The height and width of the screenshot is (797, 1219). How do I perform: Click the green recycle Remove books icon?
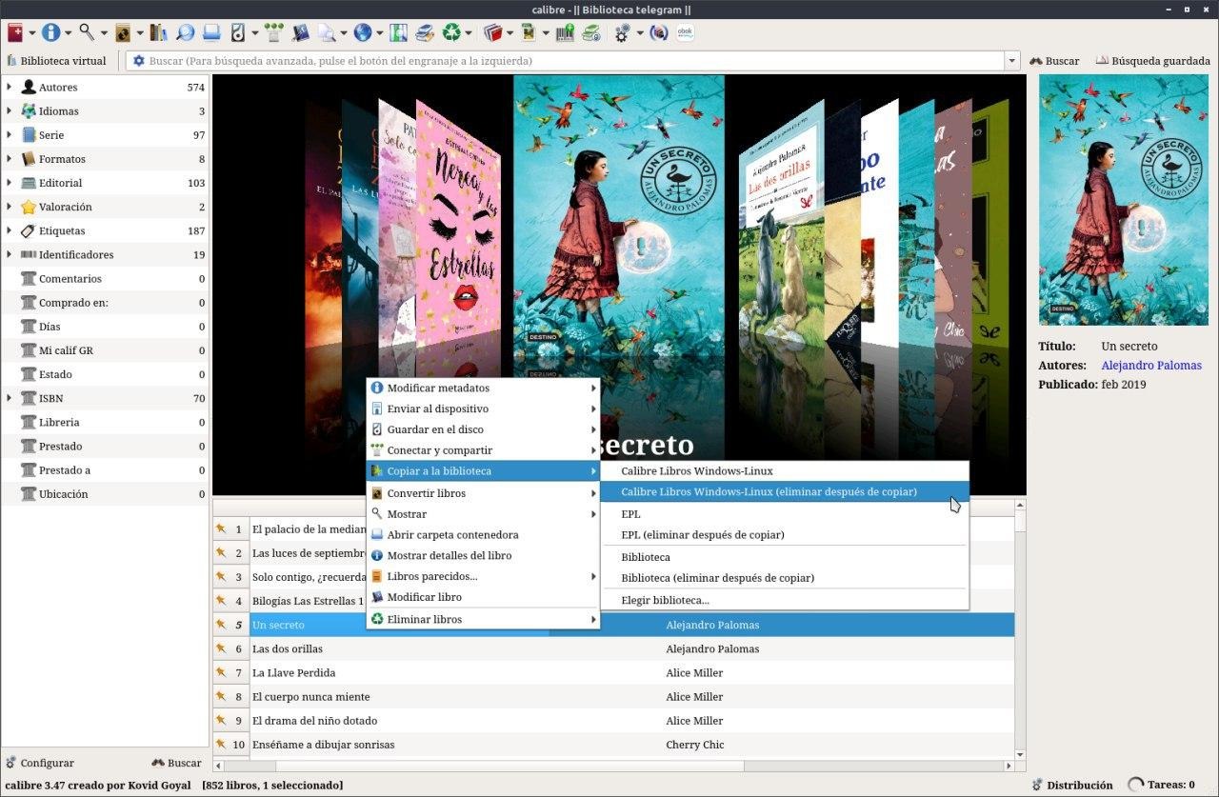coord(450,32)
